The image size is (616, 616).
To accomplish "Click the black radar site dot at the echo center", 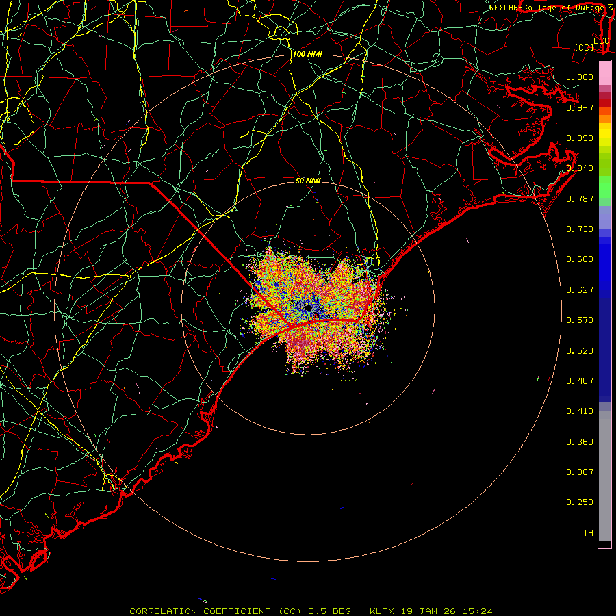I will pyautogui.click(x=308, y=308).
